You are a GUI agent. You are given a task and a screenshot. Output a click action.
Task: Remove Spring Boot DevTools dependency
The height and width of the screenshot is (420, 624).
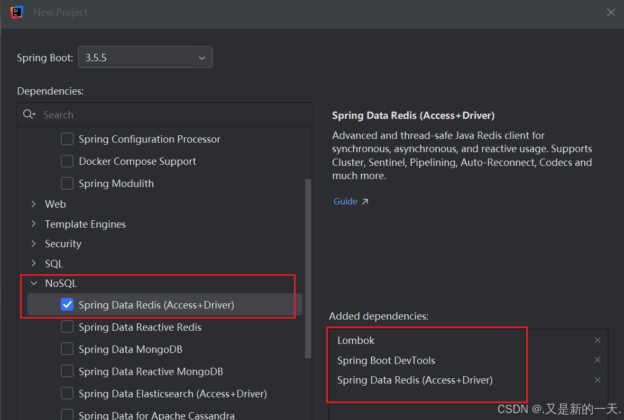(x=598, y=360)
